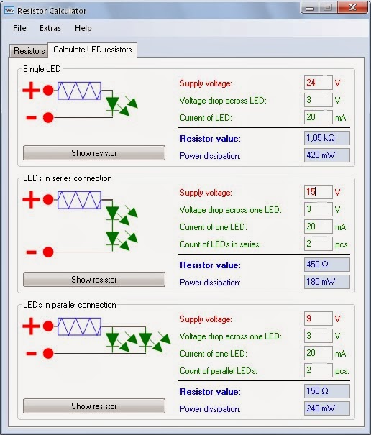Close the Resistor Calculator window
The image size is (371, 435).
pos(353,7)
